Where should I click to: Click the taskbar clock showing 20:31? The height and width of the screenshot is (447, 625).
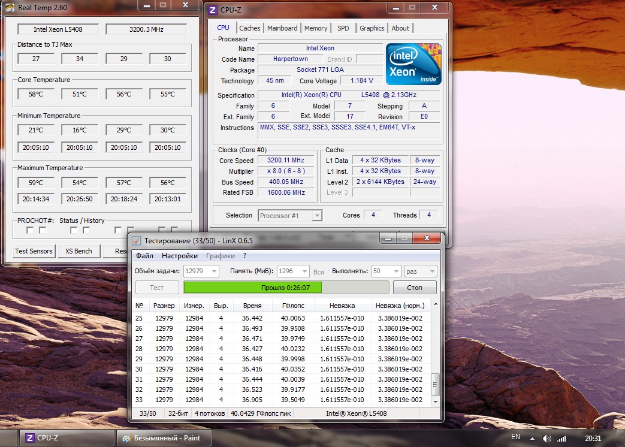coord(593,438)
